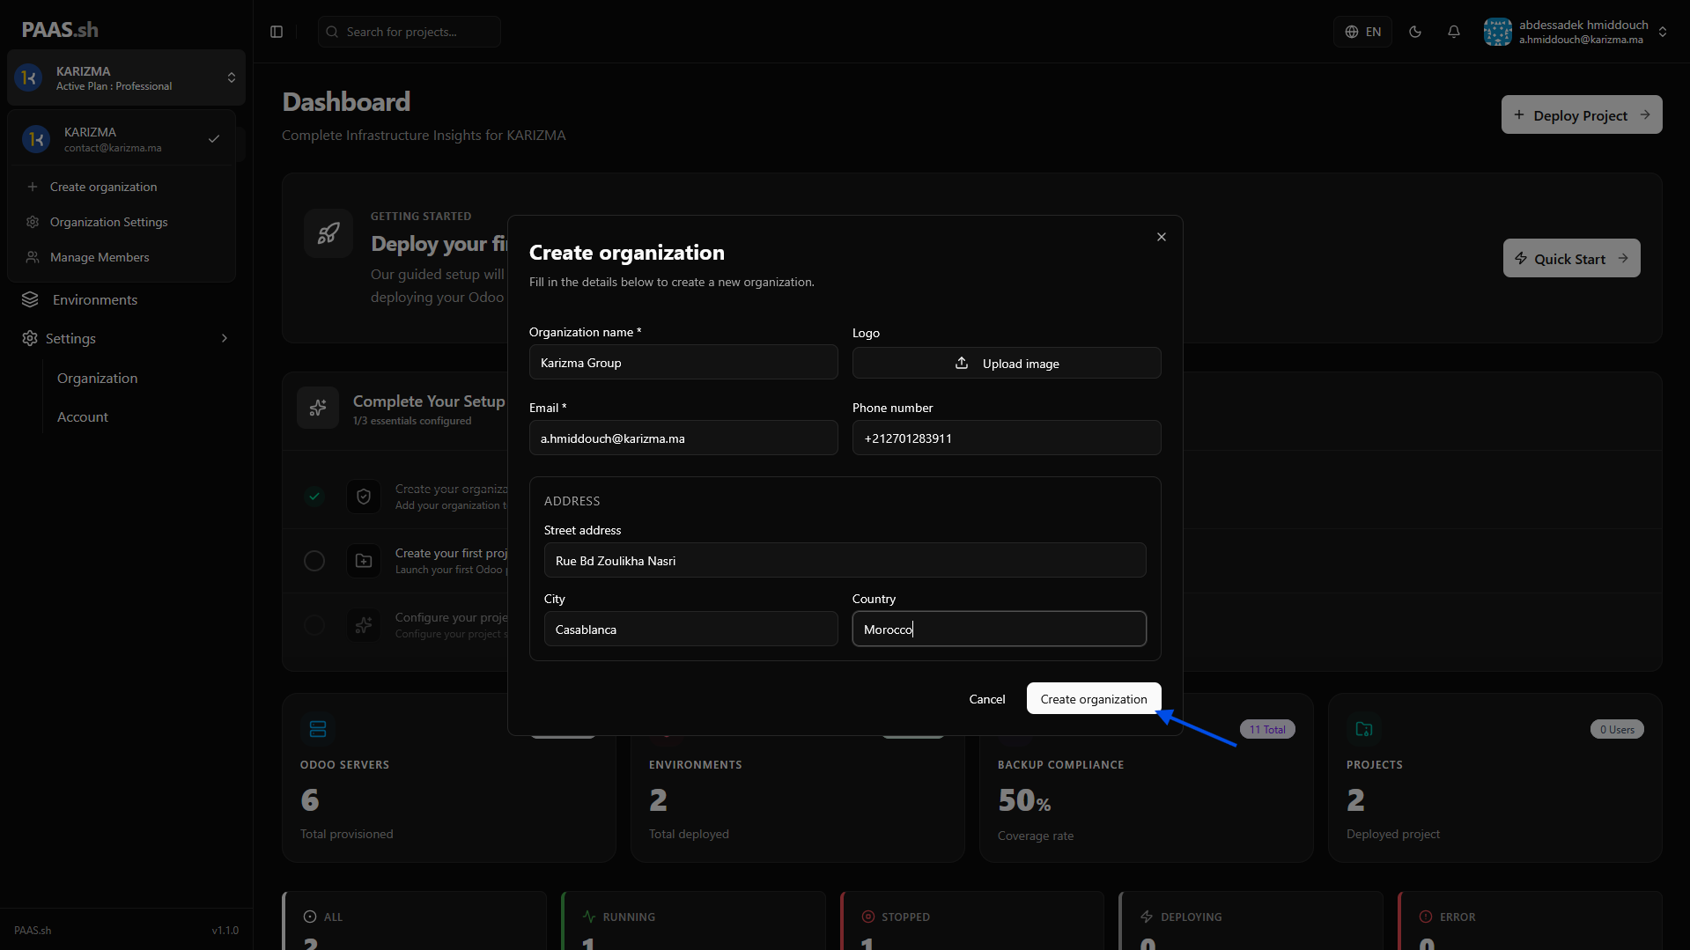
Task: Click v1.1.0 version label
Action: tap(225, 930)
